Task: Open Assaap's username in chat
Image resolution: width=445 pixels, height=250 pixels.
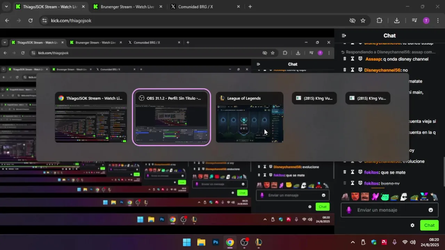Action: pos(373,59)
